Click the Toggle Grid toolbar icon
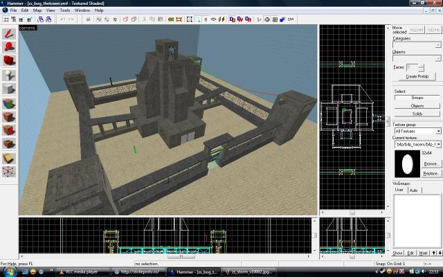The image size is (443, 277). pyautogui.click(x=6, y=19)
